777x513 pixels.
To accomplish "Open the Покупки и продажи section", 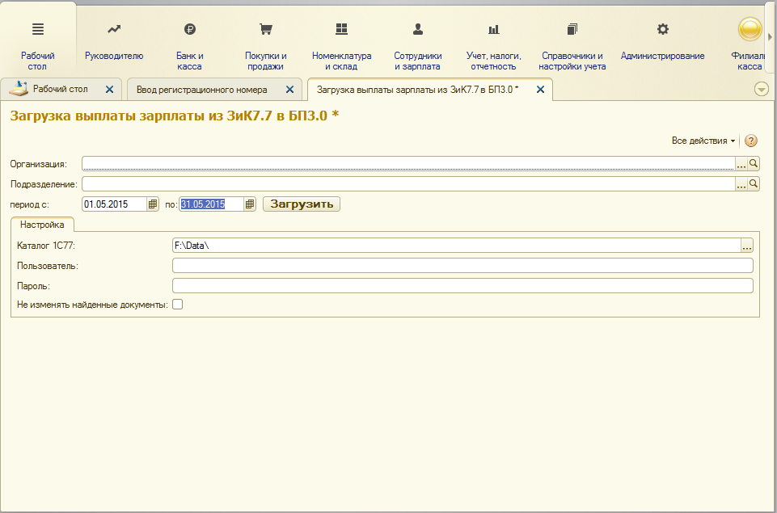I will click(266, 47).
